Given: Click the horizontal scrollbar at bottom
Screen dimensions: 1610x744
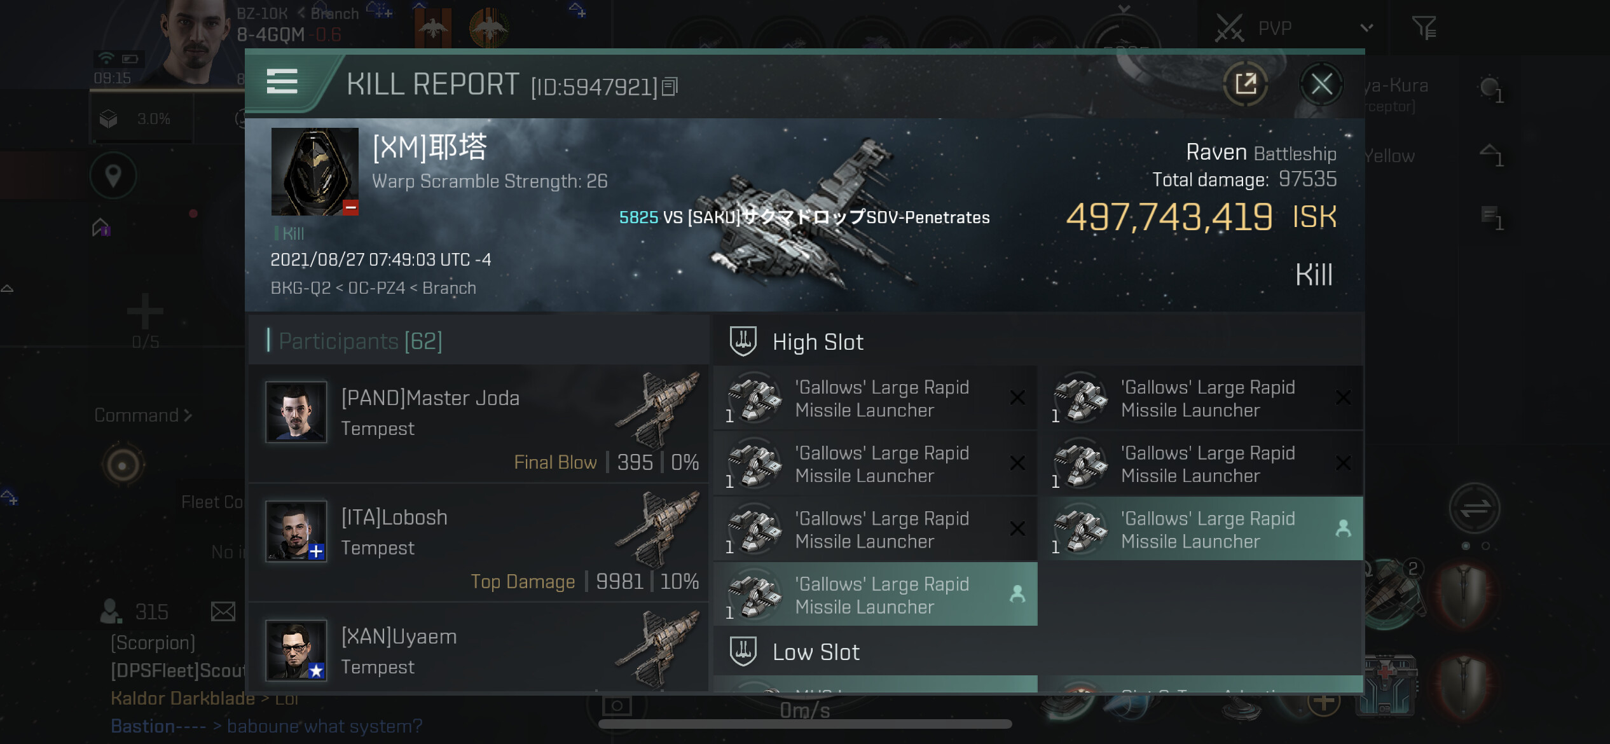Looking at the screenshot, I should (805, 724).
